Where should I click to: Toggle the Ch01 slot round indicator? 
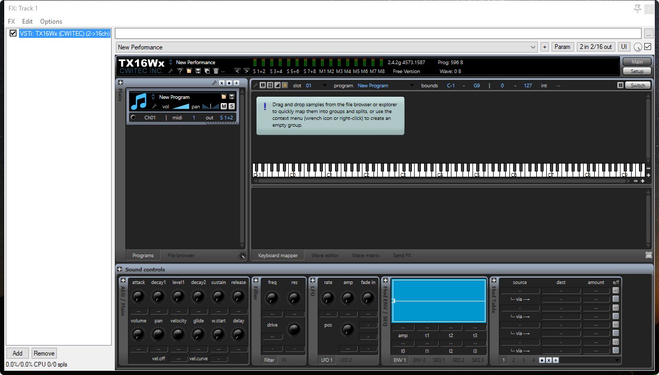(x=133, y=118)
